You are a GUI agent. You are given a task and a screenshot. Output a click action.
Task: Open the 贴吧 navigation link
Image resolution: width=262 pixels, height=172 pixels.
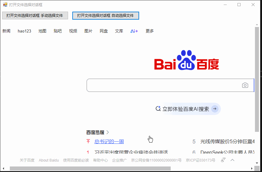(x=58, y=31)
